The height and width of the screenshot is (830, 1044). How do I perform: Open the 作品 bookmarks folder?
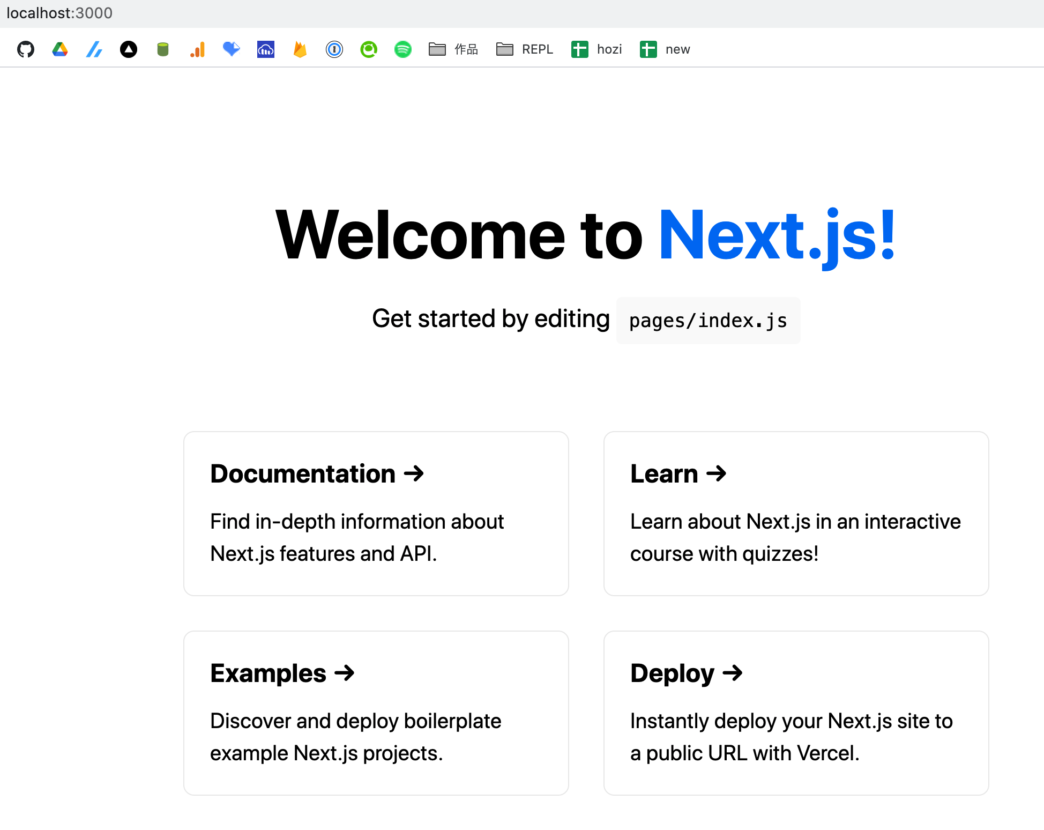pyautogui.click(x=453, y=49)
